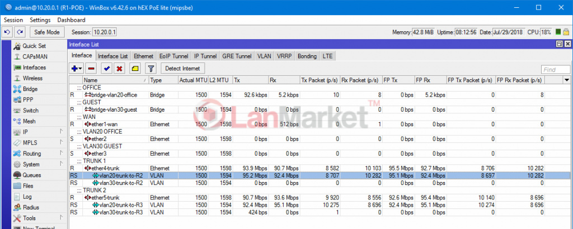
Task: Open the Add dropdown arrow
Action: [81, 68]
